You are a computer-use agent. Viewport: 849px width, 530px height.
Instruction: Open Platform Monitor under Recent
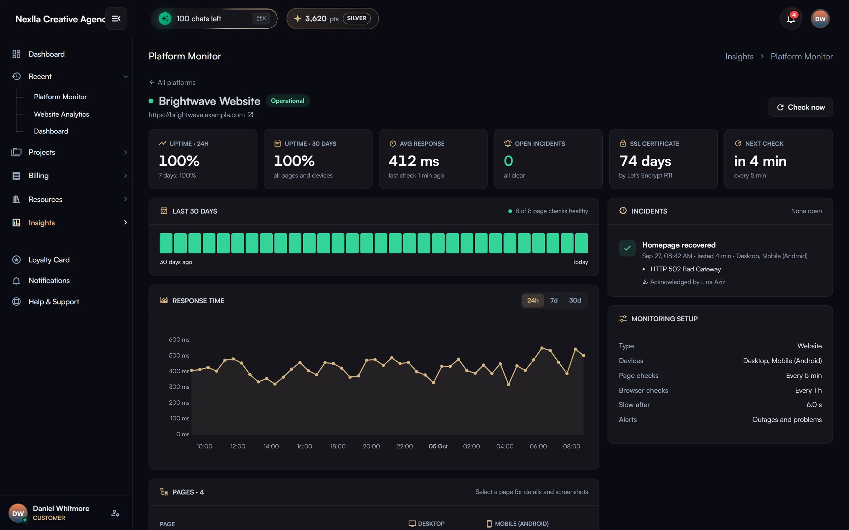[x=60, y=97]
